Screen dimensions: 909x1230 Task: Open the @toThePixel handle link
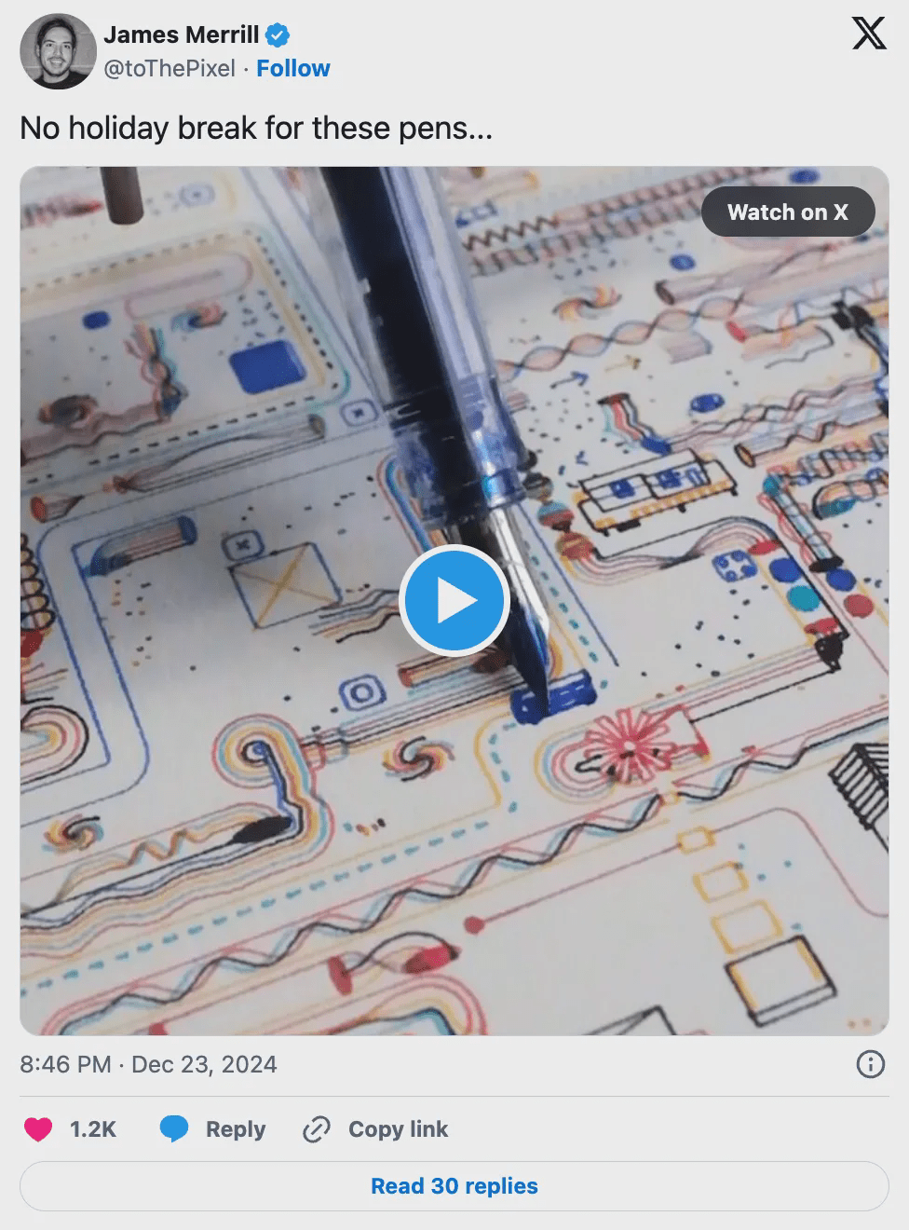[x=170, y=69]
